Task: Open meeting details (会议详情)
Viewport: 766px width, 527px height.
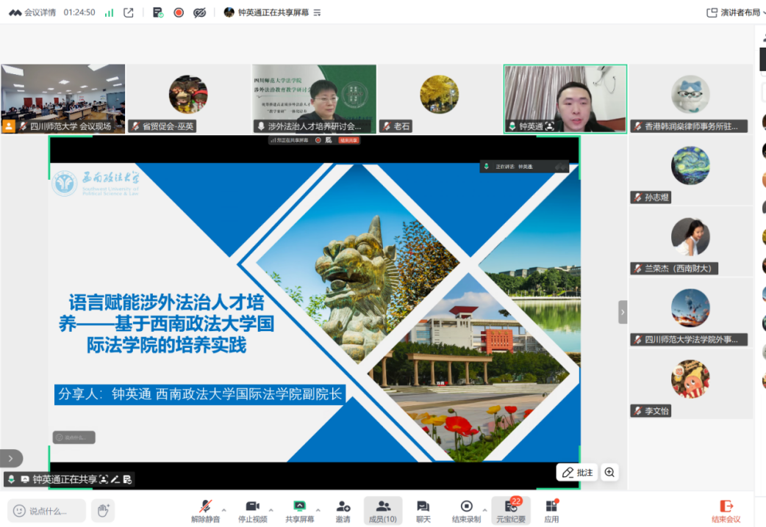Action: point(32,12)
